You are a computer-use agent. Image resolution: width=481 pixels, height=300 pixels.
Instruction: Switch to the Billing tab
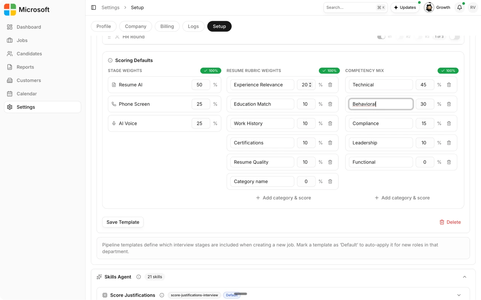pyautogui.click(x=167, y=26)
